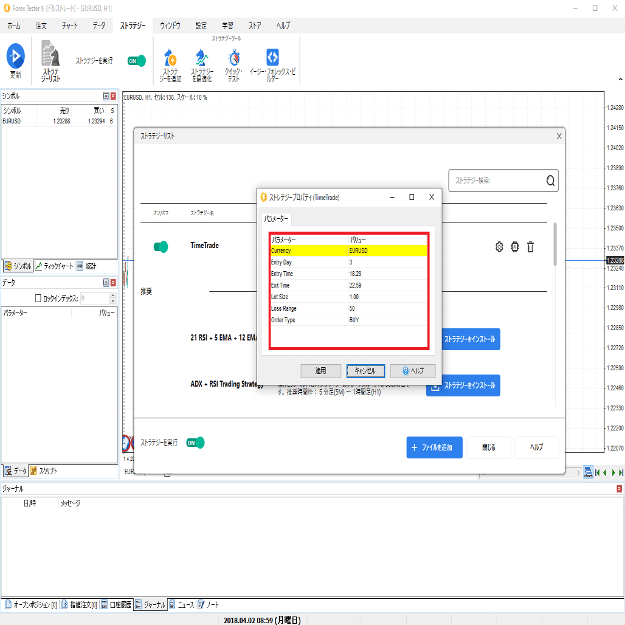625x625 pixels.
Task: Switch off the TimeTrade strategy toggle
Action: (x=161, y=247)
